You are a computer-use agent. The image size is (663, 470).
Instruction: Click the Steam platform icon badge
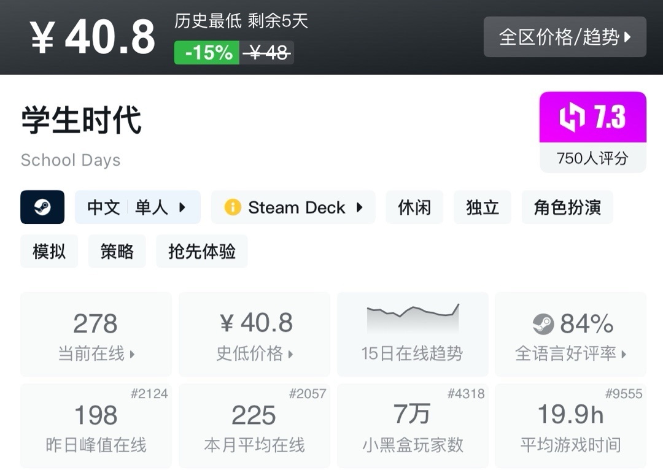click(x=42, y=207)
